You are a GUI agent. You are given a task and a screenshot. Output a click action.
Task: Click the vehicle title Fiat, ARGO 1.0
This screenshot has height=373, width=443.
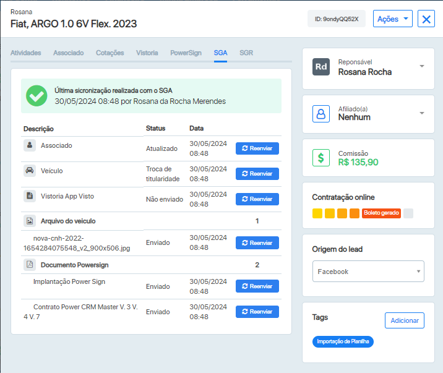pyautogui.click(x=74, y=24)
